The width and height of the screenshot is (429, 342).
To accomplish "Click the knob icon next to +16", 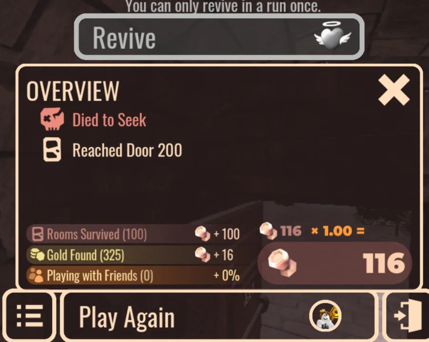I will click(203, 254).
